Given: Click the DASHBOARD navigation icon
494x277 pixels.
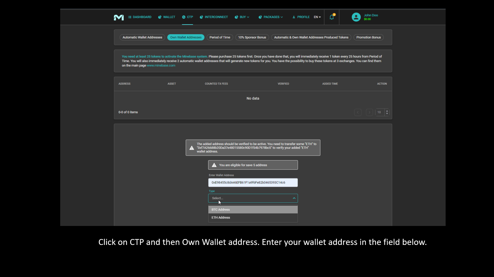Looking at the screenshot, I should click(x=130, y=17).
